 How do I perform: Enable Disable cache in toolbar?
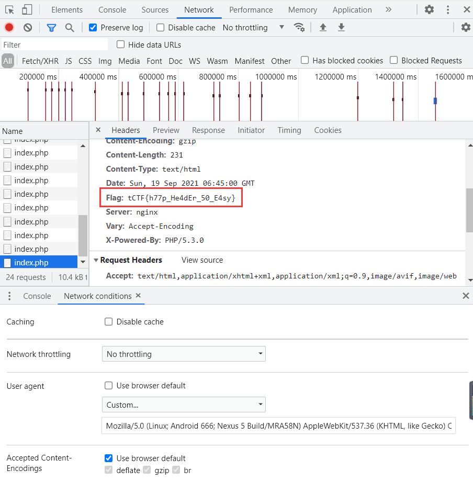(161, 28)
